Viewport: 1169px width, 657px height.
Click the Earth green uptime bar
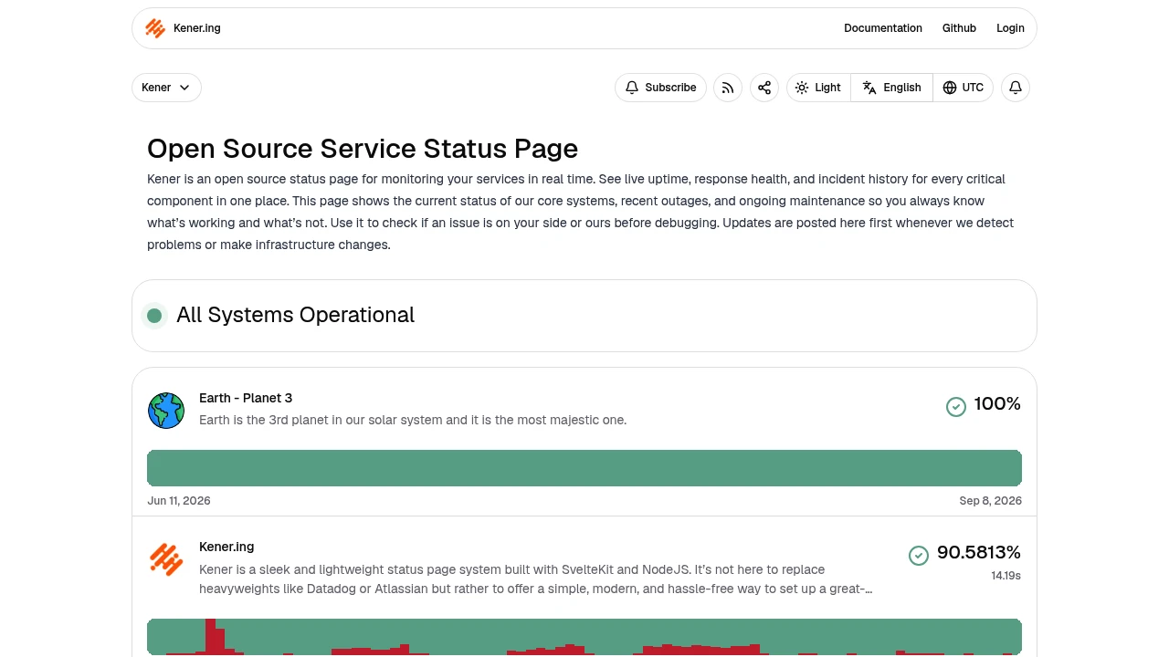[584, 468]
